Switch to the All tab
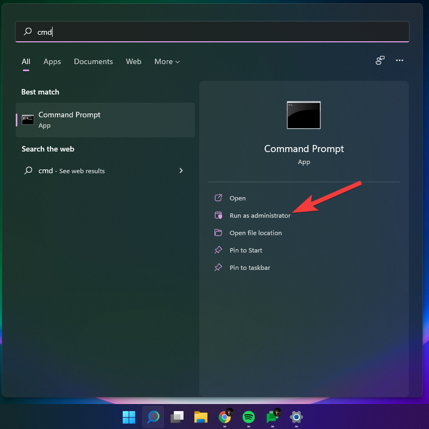 (x=26, y=61)
